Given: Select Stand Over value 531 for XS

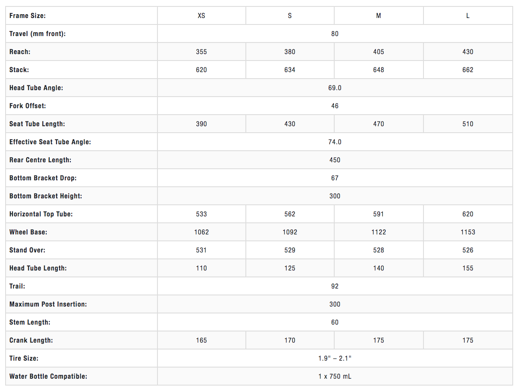Looking at the screenshot, I should click(x=201, y=250).
